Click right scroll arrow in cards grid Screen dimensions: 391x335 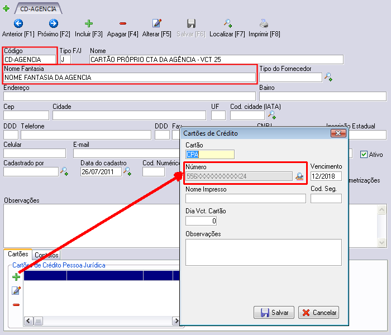click(x=176, y=321)
